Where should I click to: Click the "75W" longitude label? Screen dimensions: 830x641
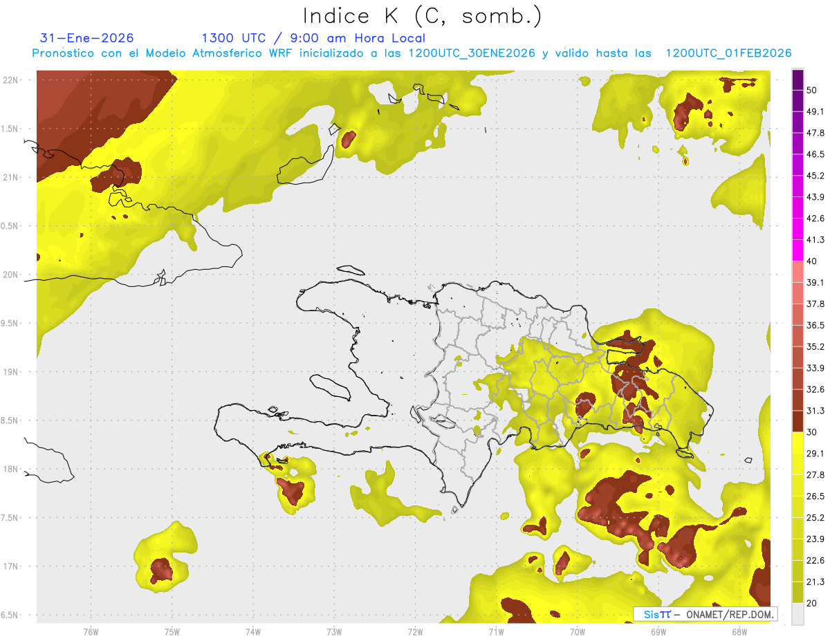pos(172,631)
